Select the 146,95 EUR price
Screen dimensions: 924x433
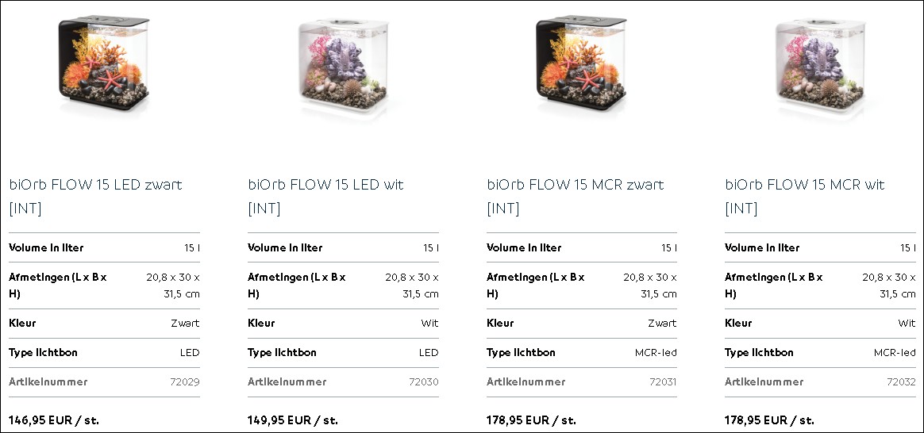[54, 420]
